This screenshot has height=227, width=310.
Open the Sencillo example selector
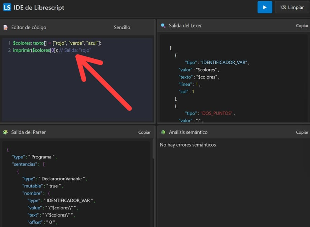[122, 28]
